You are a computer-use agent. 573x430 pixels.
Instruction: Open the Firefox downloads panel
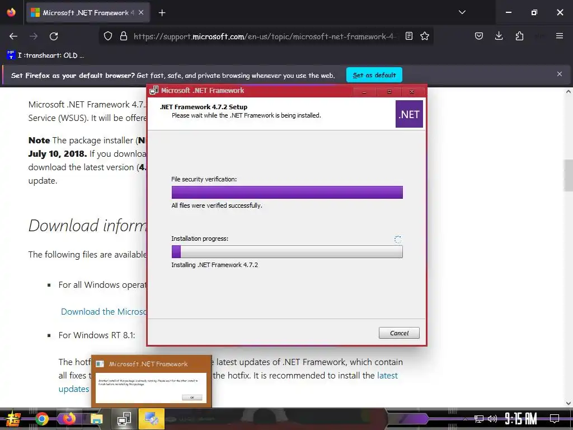click(499, 36)
